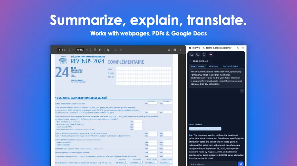The image size is (297, 166).
Task: Download the PDF with the download icon
Action: point(169,50)
